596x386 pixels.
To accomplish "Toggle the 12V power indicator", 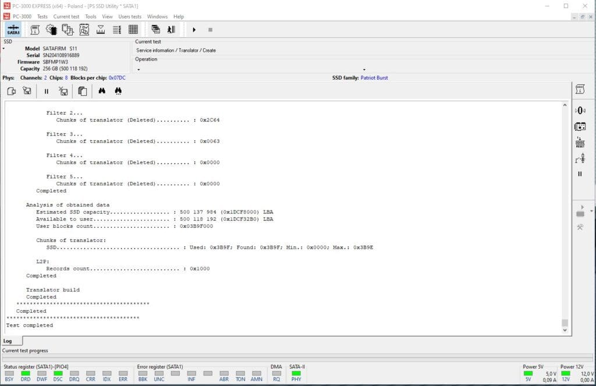I will point(565,373).
